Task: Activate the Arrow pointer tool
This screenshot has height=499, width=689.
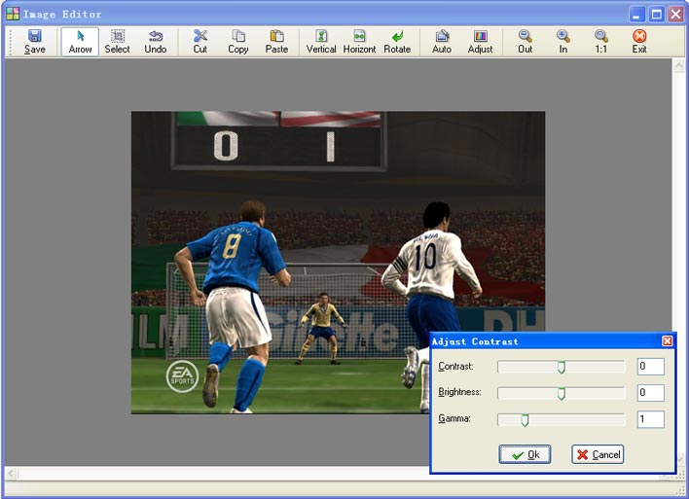Action: pos(80,42)
